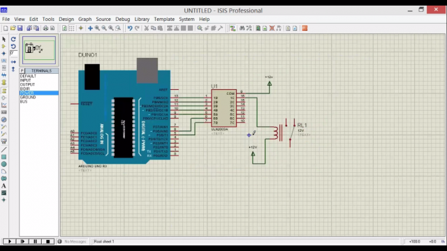Stop the simulation with Stop button

point(48,241)
